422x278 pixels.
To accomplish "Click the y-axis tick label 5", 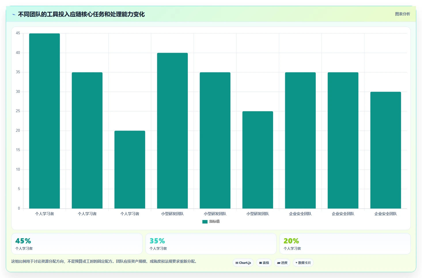I will click(x=19, y=189).
